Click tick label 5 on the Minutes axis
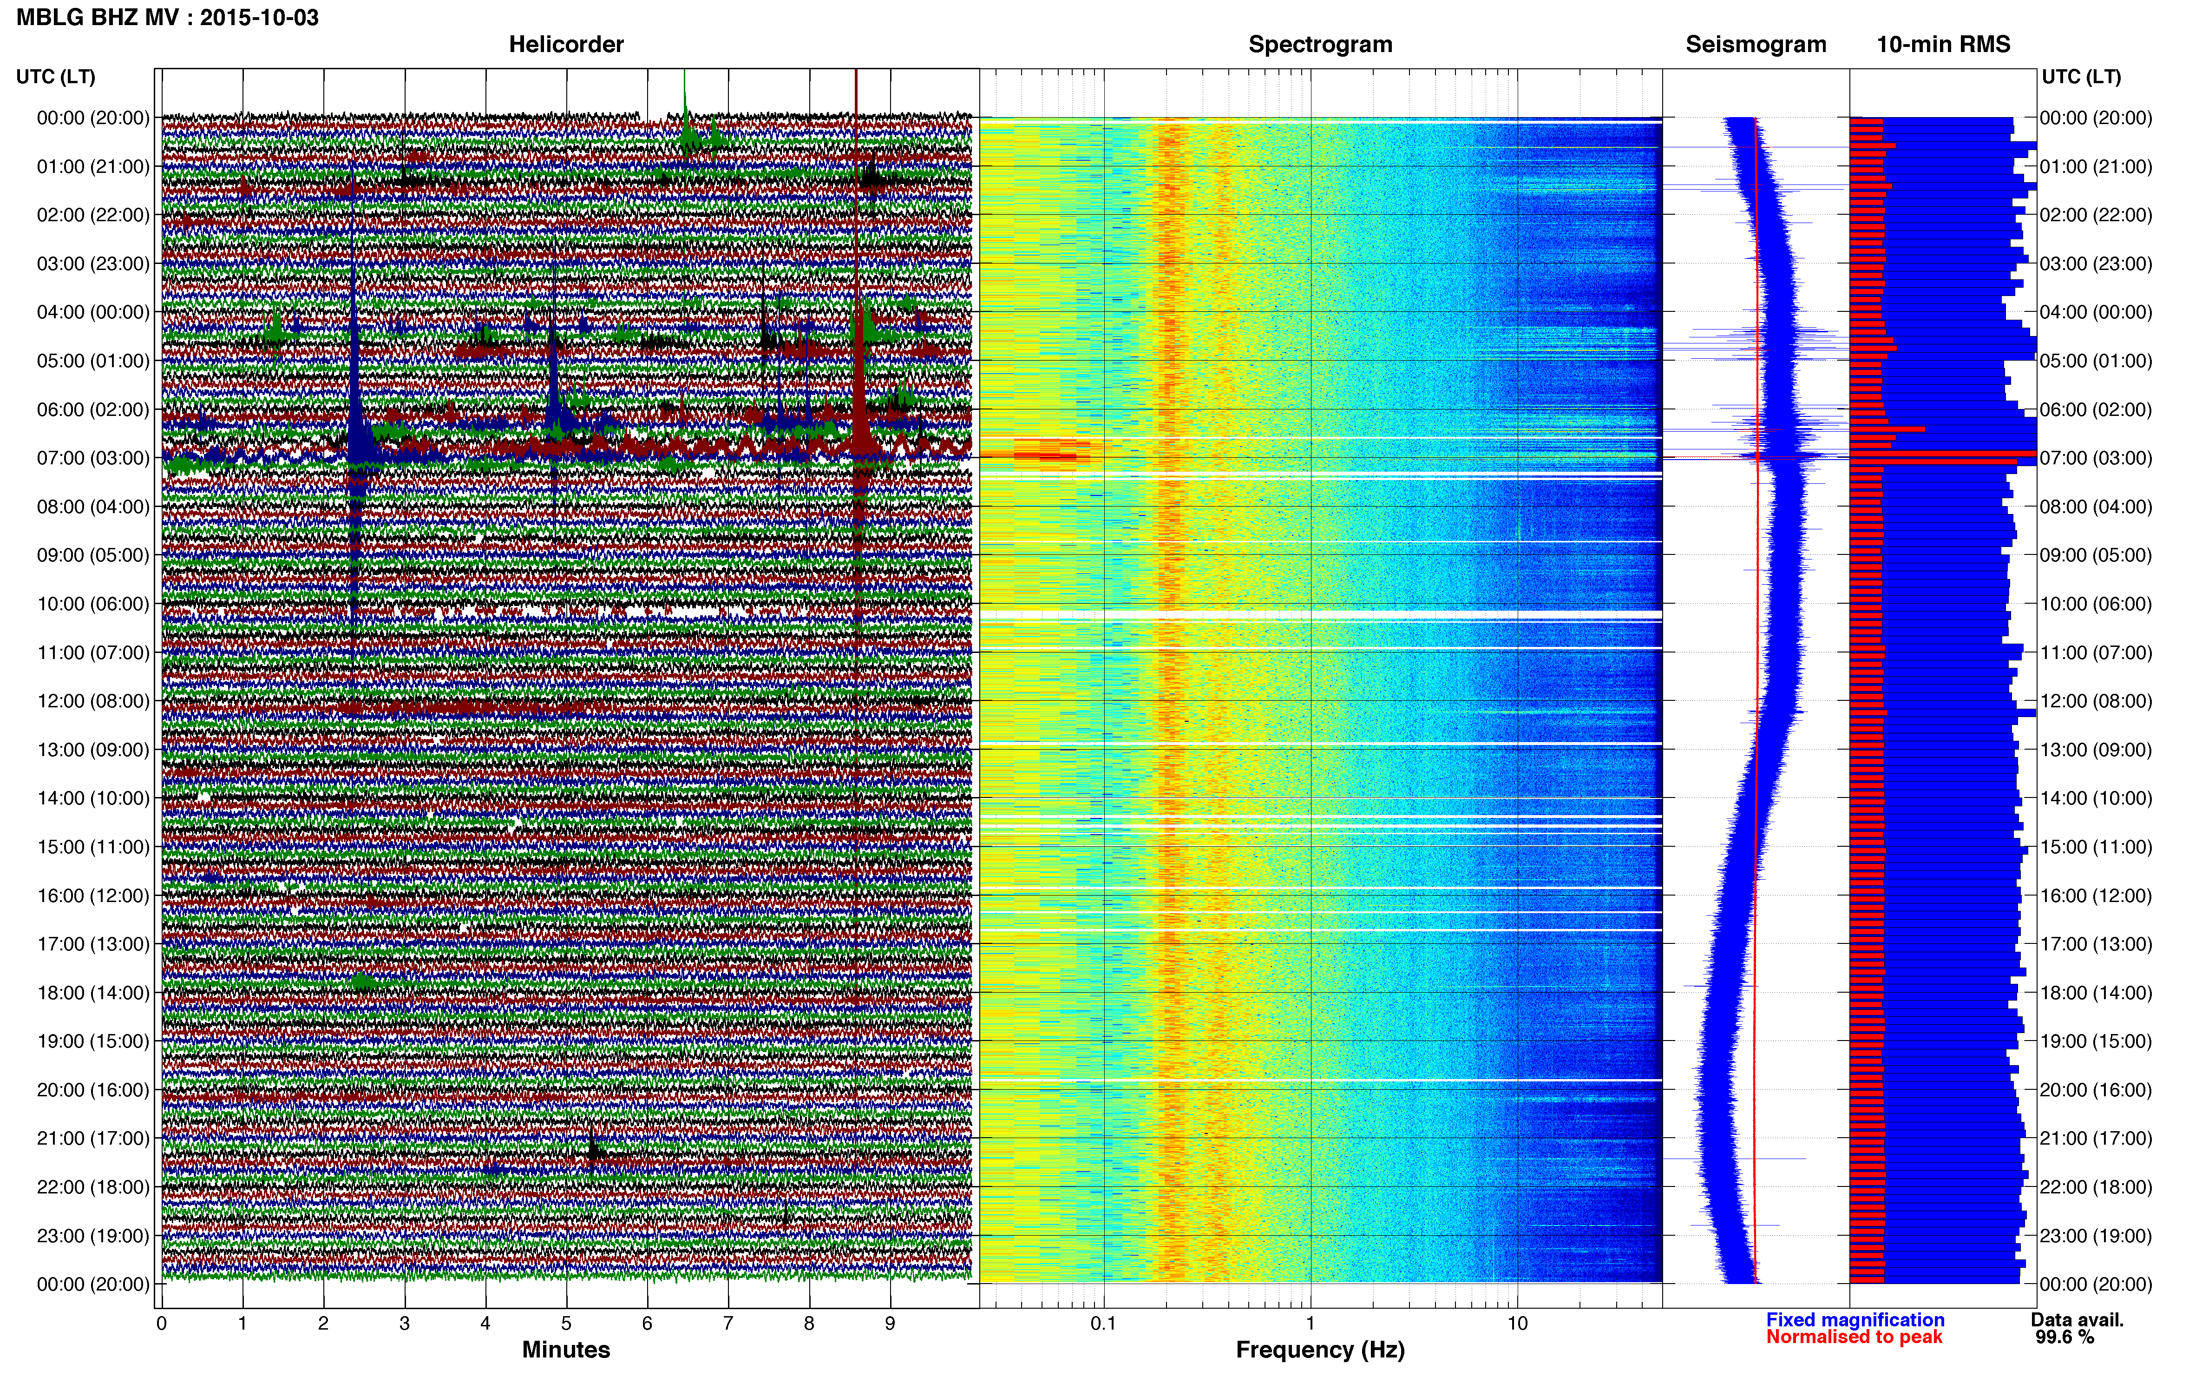 (566, 1323)
